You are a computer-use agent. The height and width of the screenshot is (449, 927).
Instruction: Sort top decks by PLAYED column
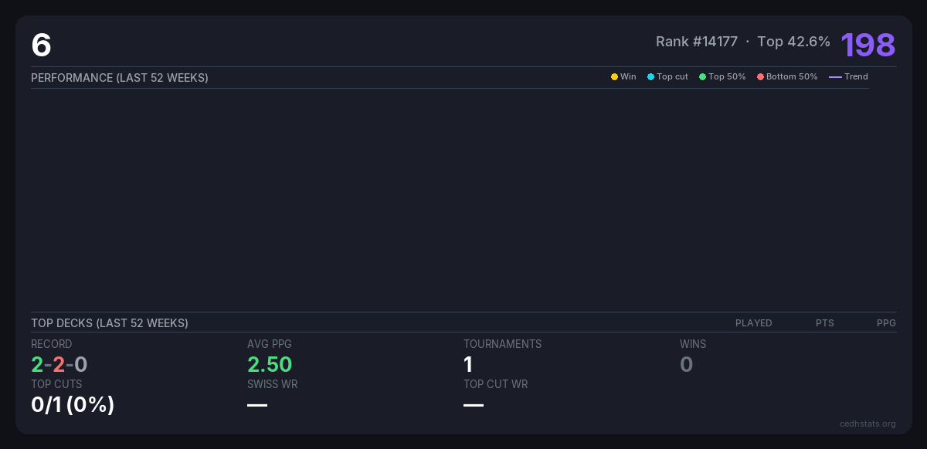click(x=753, y=323)
